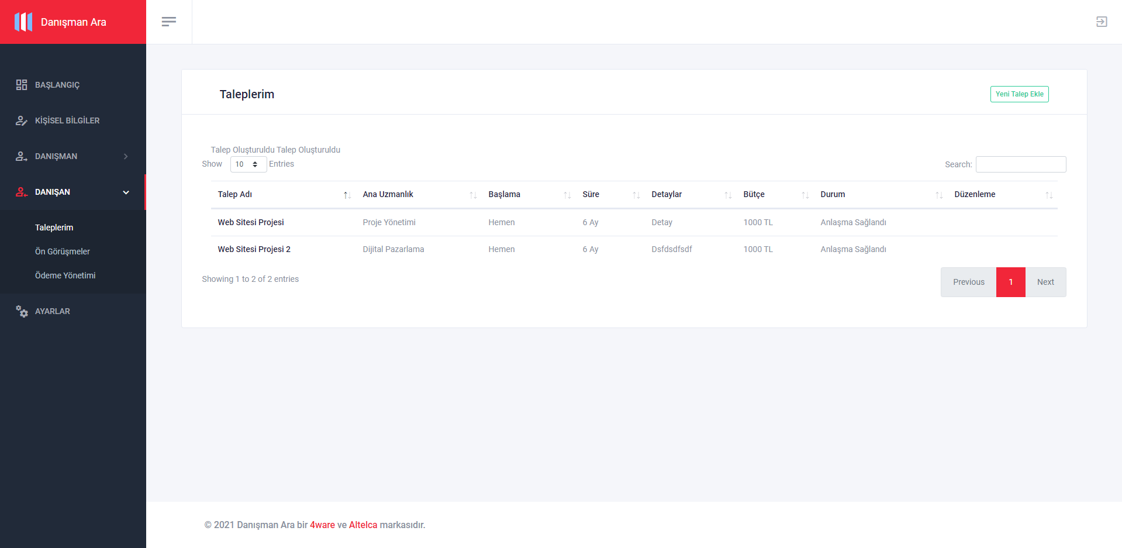Screen dimensions: 1122x548
Task: Open Ödeme Yönetimi submenu item
Action: [x=65, y=275]
